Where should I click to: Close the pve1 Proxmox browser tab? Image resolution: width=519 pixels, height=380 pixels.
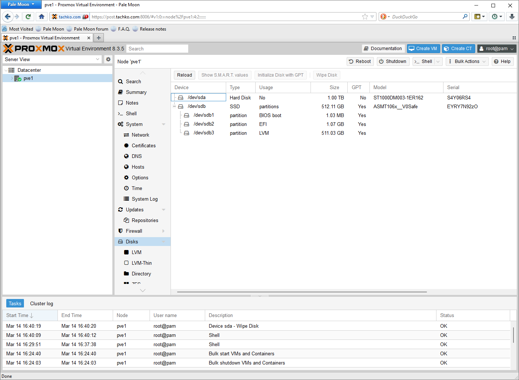point(89,38)
